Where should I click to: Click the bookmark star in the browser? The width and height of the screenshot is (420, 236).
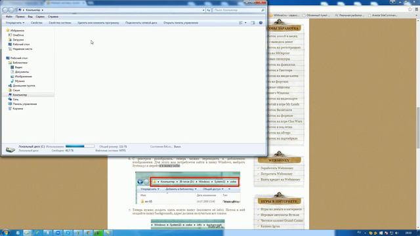(409, 9)
